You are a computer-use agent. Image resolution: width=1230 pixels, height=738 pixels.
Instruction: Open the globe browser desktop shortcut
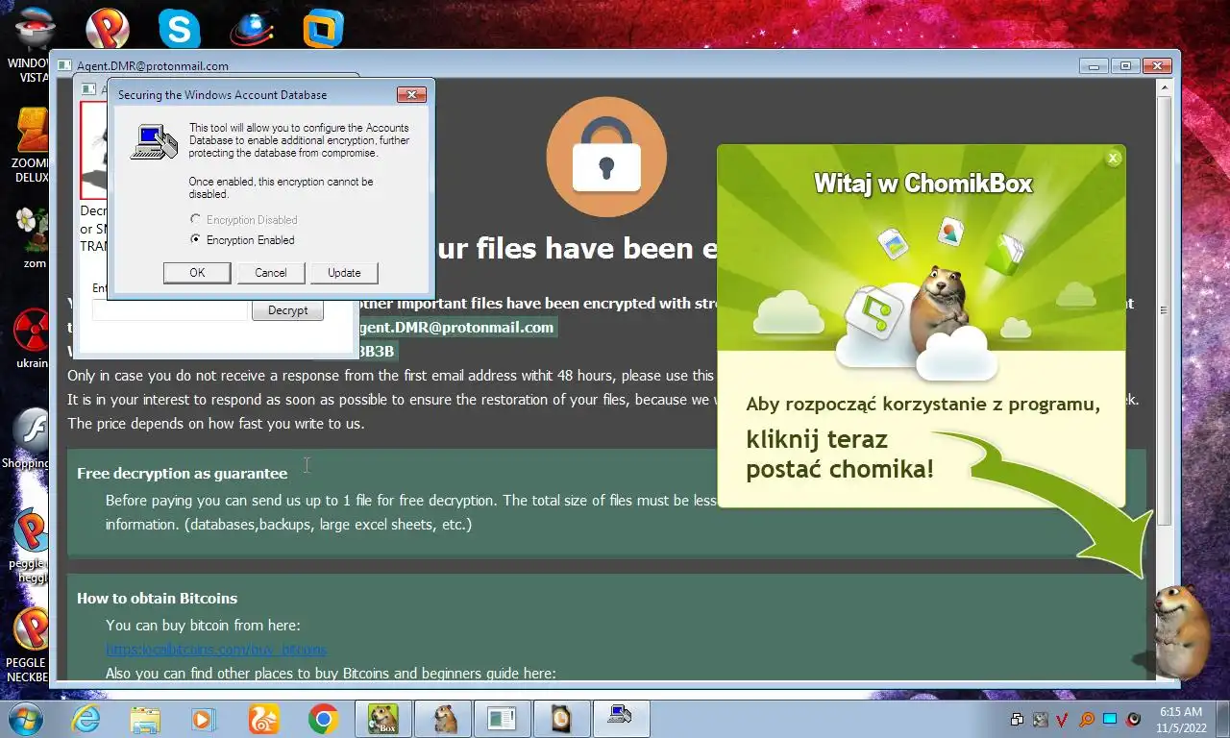tap(253, 28)
